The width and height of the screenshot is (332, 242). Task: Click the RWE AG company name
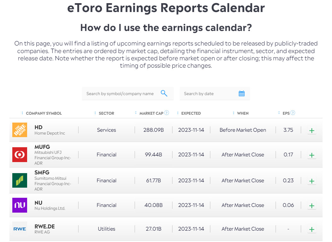42,232
